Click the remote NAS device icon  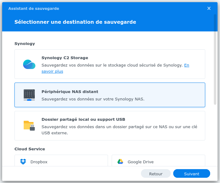click(x=29, y=95)
